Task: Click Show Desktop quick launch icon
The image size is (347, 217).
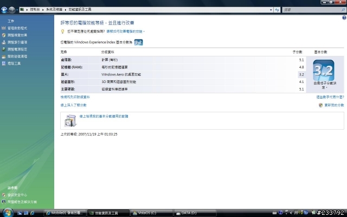Action: click(20, 213)
